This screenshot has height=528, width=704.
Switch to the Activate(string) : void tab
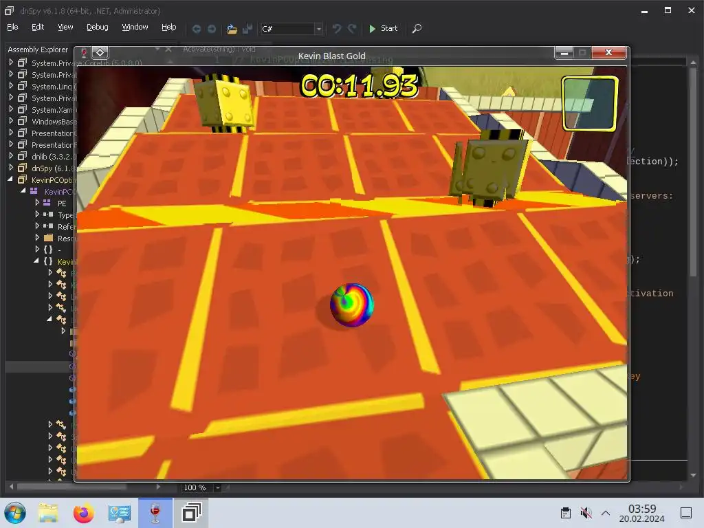coord(219,49)
